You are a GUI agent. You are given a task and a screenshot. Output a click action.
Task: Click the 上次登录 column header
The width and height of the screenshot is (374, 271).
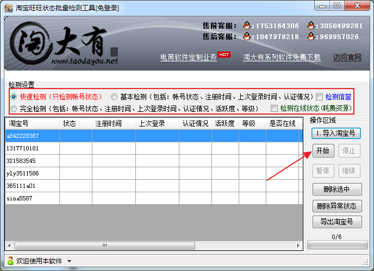point(157,123)
